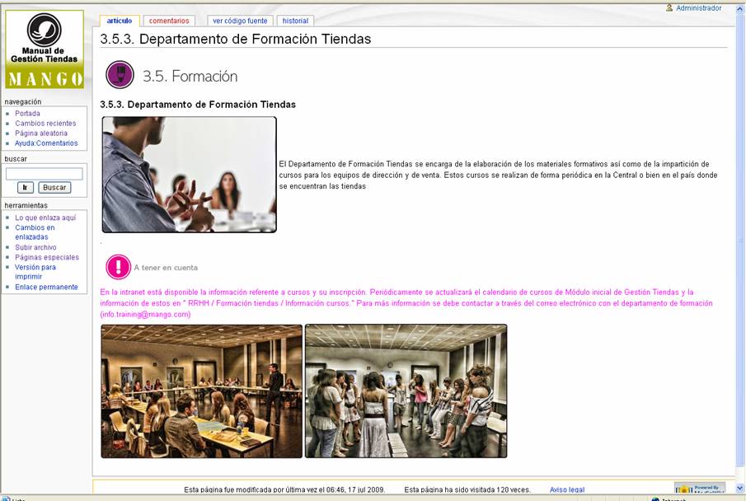Open the classroom tables training photo
The width and height of the screenshot is (746, 501).
(x=202, y=391)
